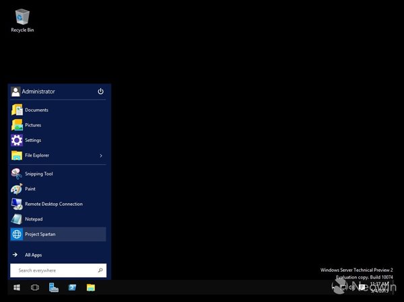The height and width of the screenshot is (302, 404).
Task: Click the taskbar clock and date
Action: point(379,287)
